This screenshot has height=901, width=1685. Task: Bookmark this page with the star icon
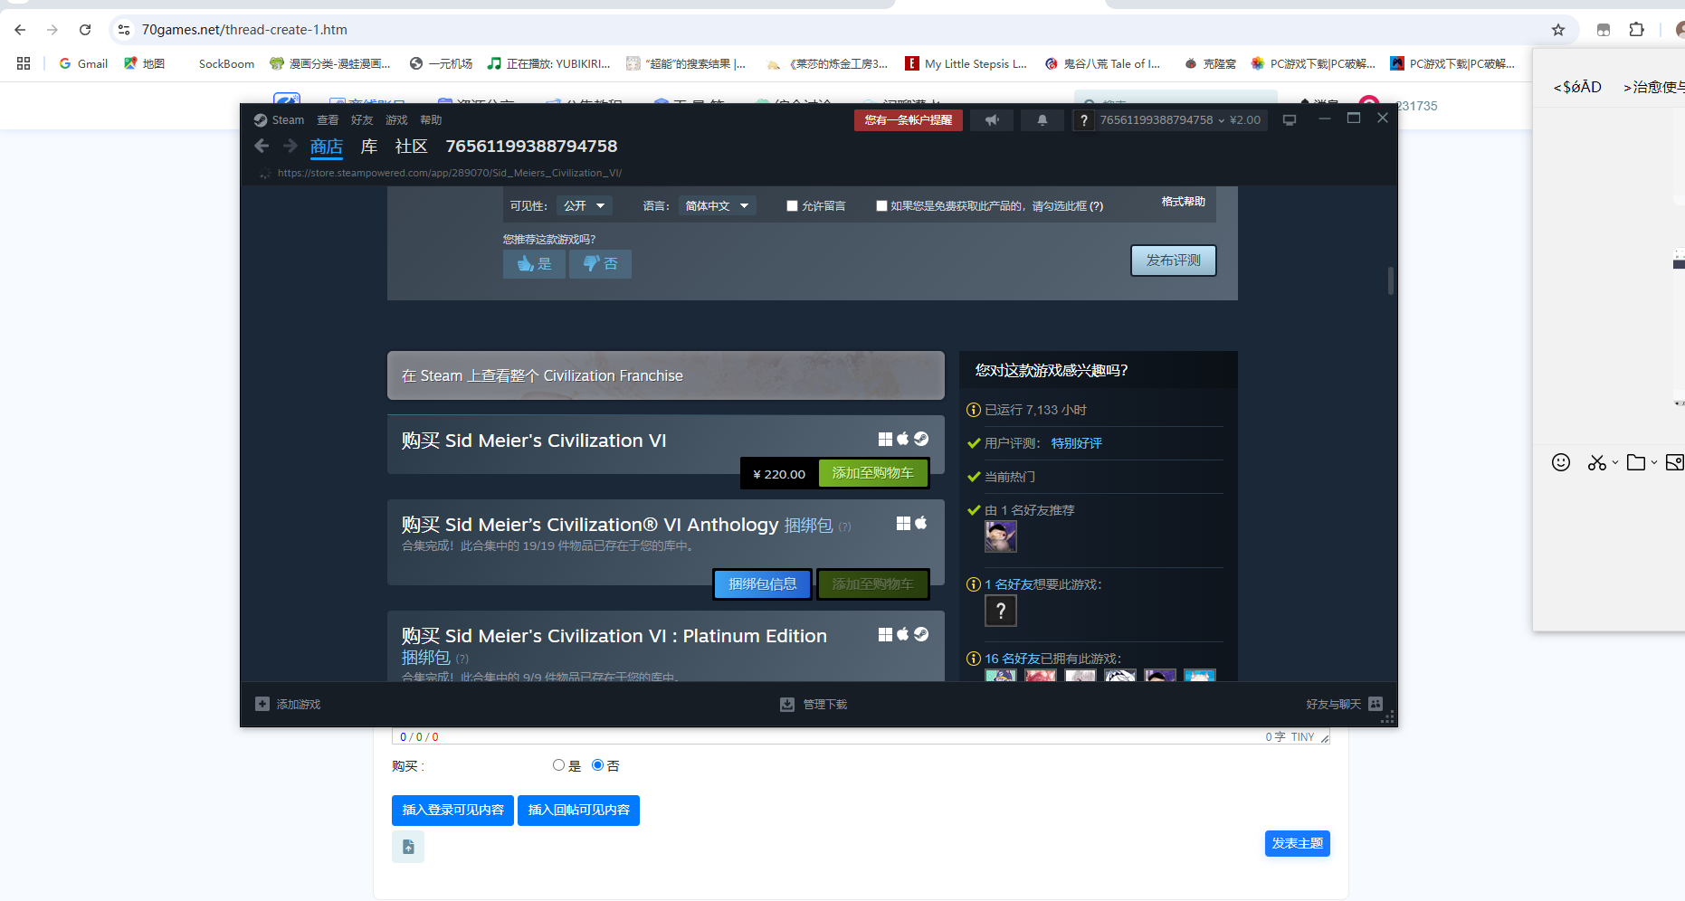click(1558, 30)
